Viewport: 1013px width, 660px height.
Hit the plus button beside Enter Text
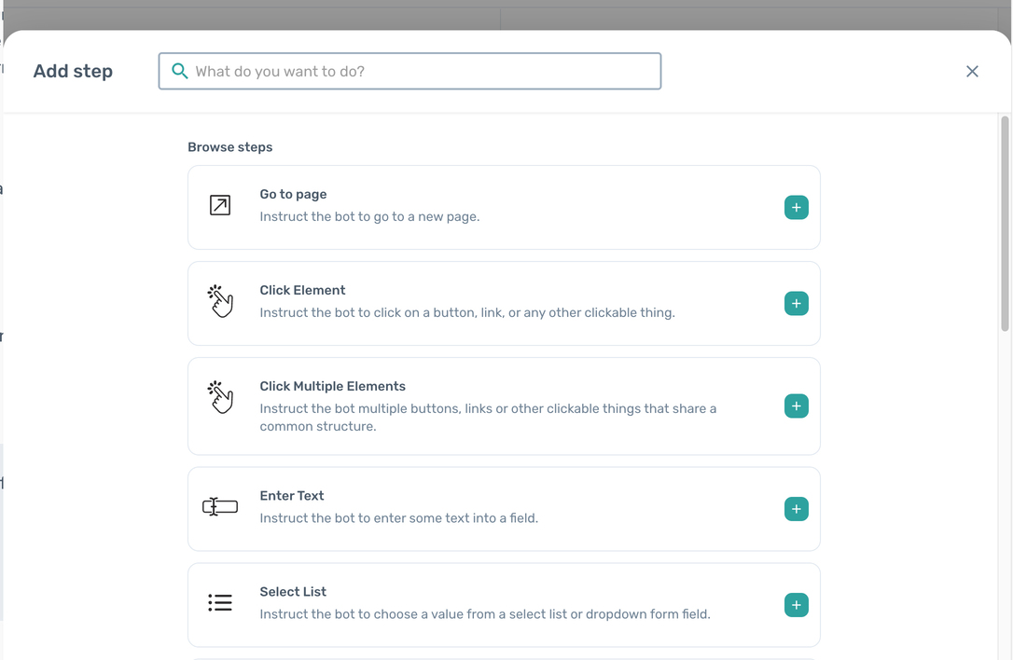(x=796, y=509)
